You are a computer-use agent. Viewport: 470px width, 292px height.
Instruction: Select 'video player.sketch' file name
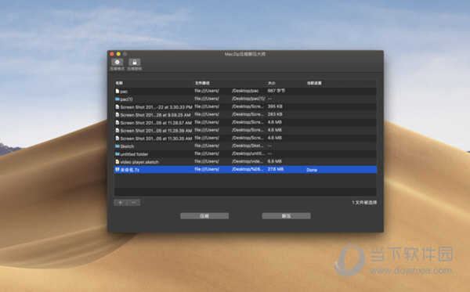[139, 162]
